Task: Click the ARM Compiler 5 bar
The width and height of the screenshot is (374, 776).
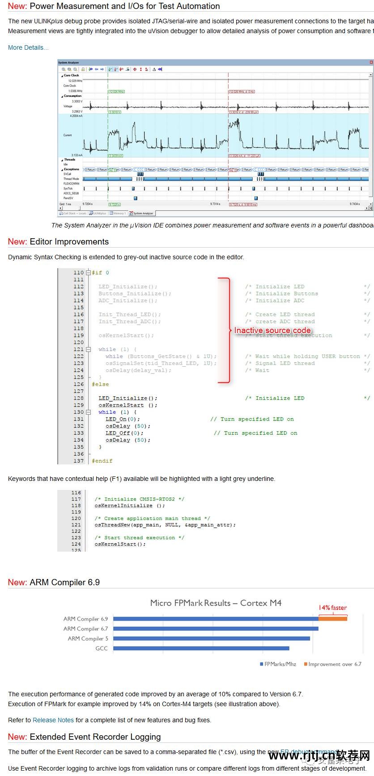Action: click(212, 639)
